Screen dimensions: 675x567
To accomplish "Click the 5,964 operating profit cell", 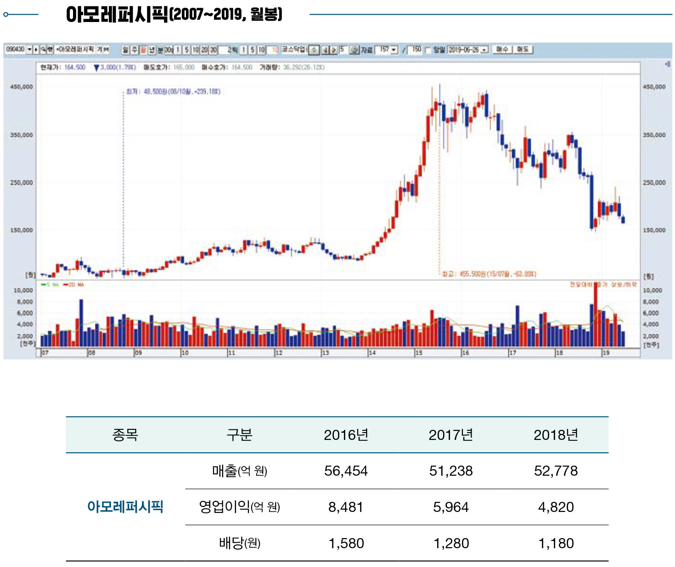I will pyautogui.click(x=451, y=507).
